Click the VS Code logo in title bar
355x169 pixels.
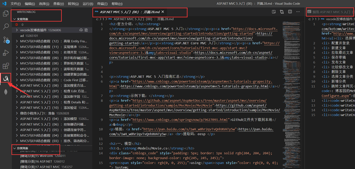[x=4, y=3]
